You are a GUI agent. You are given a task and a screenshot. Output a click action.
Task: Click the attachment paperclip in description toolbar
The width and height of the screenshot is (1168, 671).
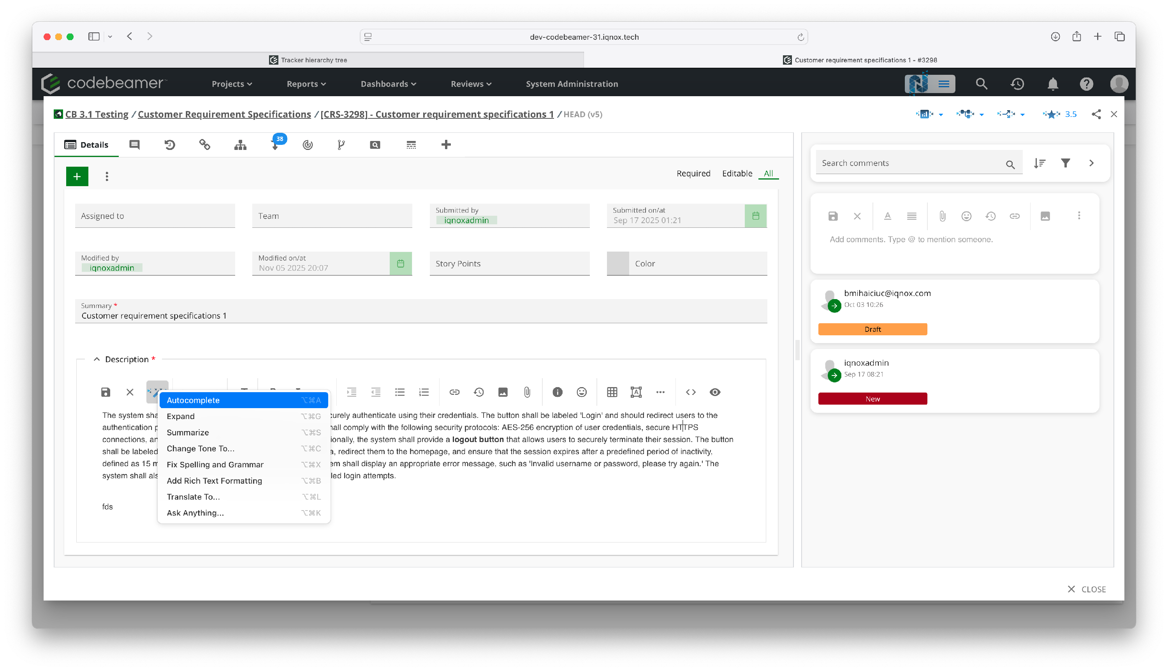[527, 392]
